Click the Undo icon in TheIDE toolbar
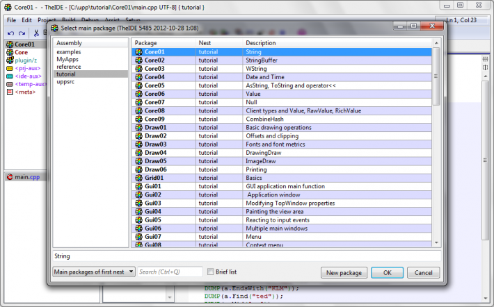 (10, 33)
